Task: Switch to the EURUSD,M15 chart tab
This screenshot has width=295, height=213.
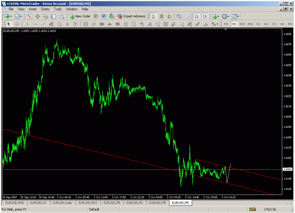Action: (x=88, y=203)
